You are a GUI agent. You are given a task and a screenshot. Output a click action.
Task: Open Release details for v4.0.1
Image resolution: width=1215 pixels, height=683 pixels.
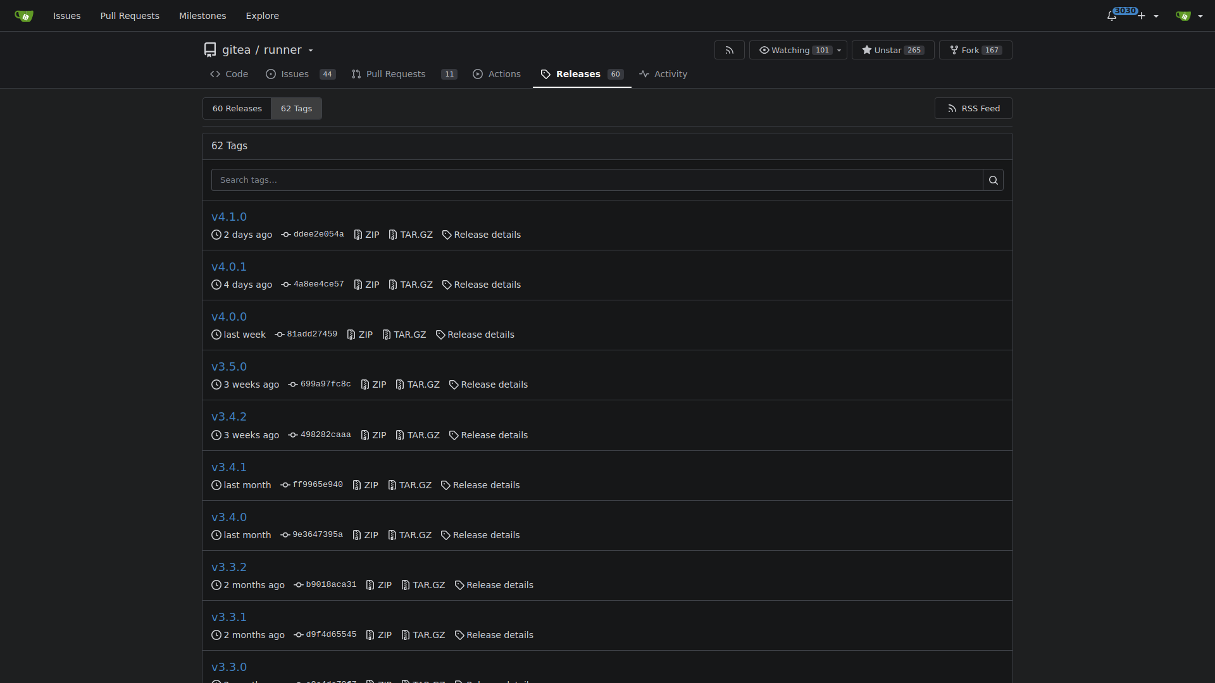[x=482, y=285]
